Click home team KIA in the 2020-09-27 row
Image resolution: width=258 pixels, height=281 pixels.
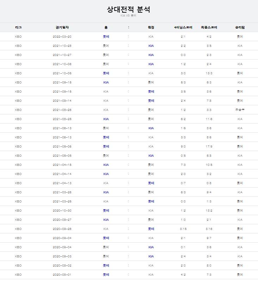point(106,220)
